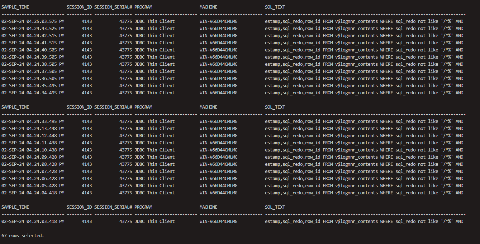The height and width of the screenshot is (244, 480).
Task: Click sample time 04.24.34.495 PM
Action: (x=46, y=93)
